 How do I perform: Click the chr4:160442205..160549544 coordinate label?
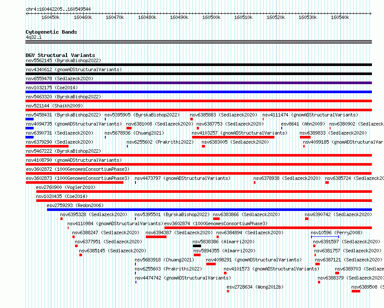point(58,9)
